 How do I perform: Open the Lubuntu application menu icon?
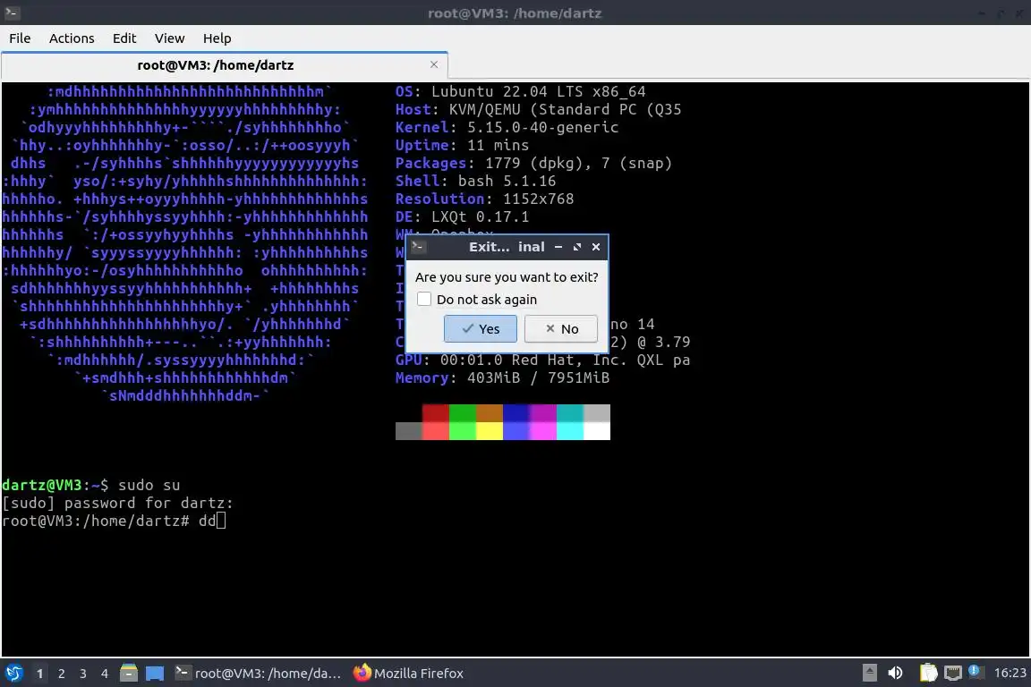(13, 674)
